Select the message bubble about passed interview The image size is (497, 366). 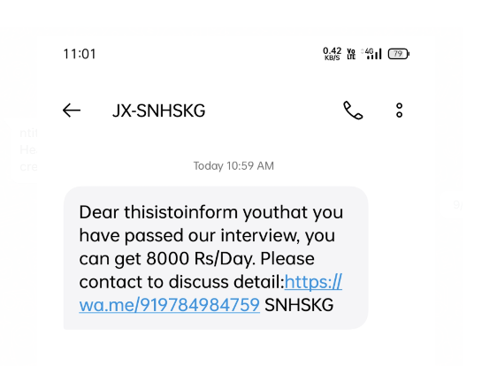(x=216, y=258)
